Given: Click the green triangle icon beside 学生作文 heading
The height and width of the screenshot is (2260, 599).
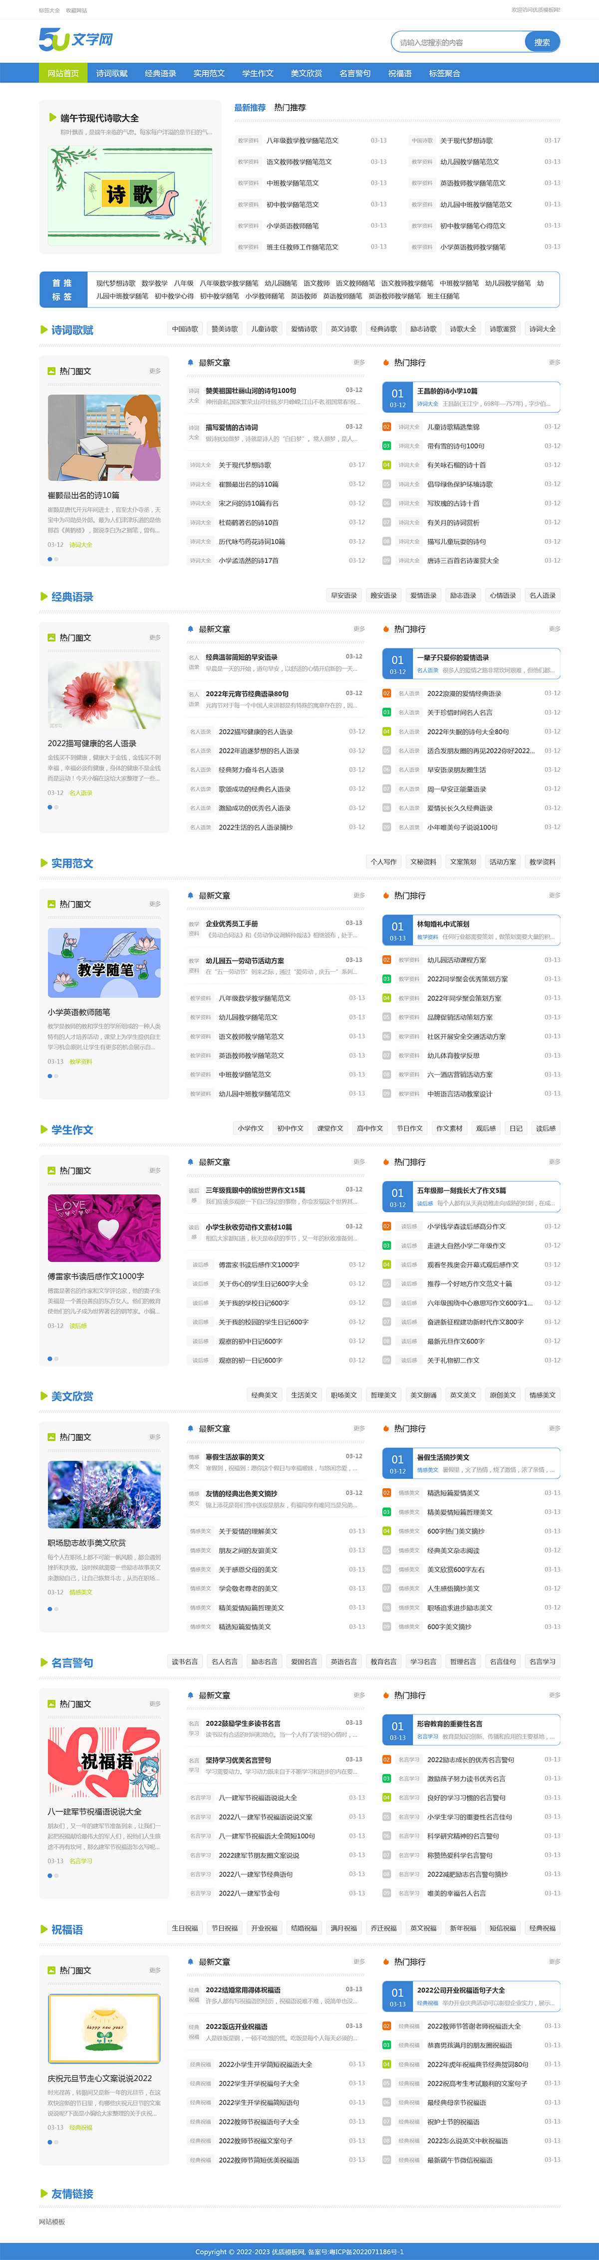Looking at the screenshot, I should (44, 1129).
